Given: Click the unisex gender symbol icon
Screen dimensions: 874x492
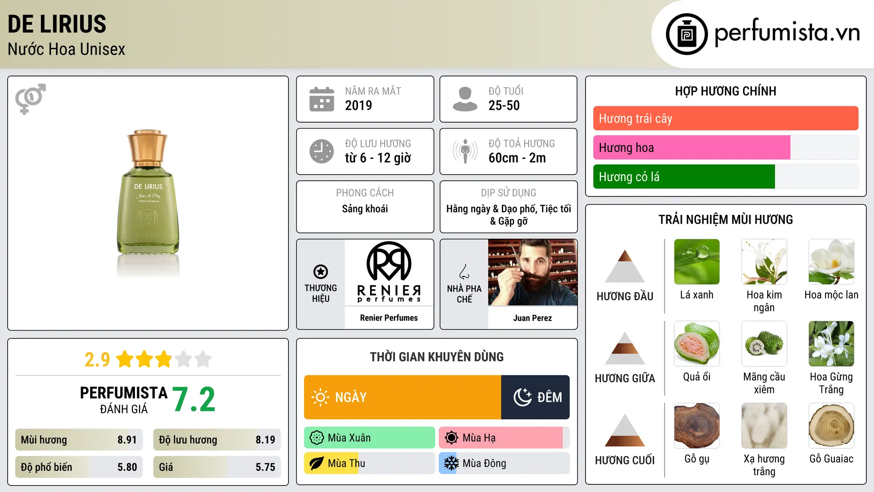Looking at the screenshot, I should pyautogui.click(x=30, y=99).
